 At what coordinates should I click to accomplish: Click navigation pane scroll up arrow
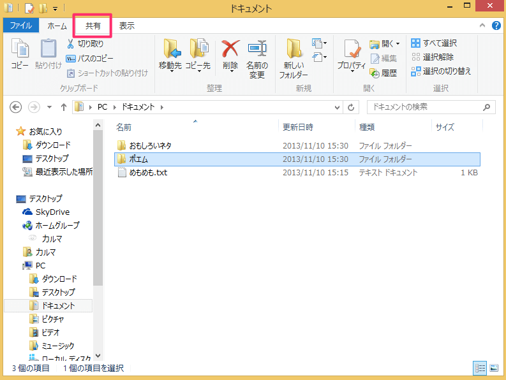(x=98, y=125)
